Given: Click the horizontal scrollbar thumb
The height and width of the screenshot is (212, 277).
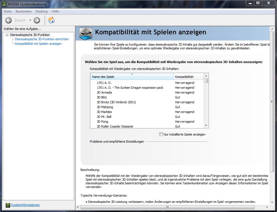Looking at the screenshot, I should tap(168, 207).
